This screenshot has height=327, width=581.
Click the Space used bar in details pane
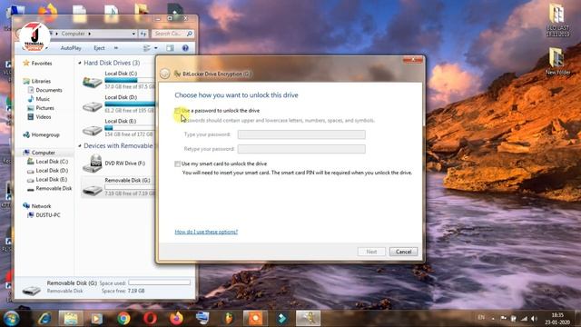tap(160, 282)
